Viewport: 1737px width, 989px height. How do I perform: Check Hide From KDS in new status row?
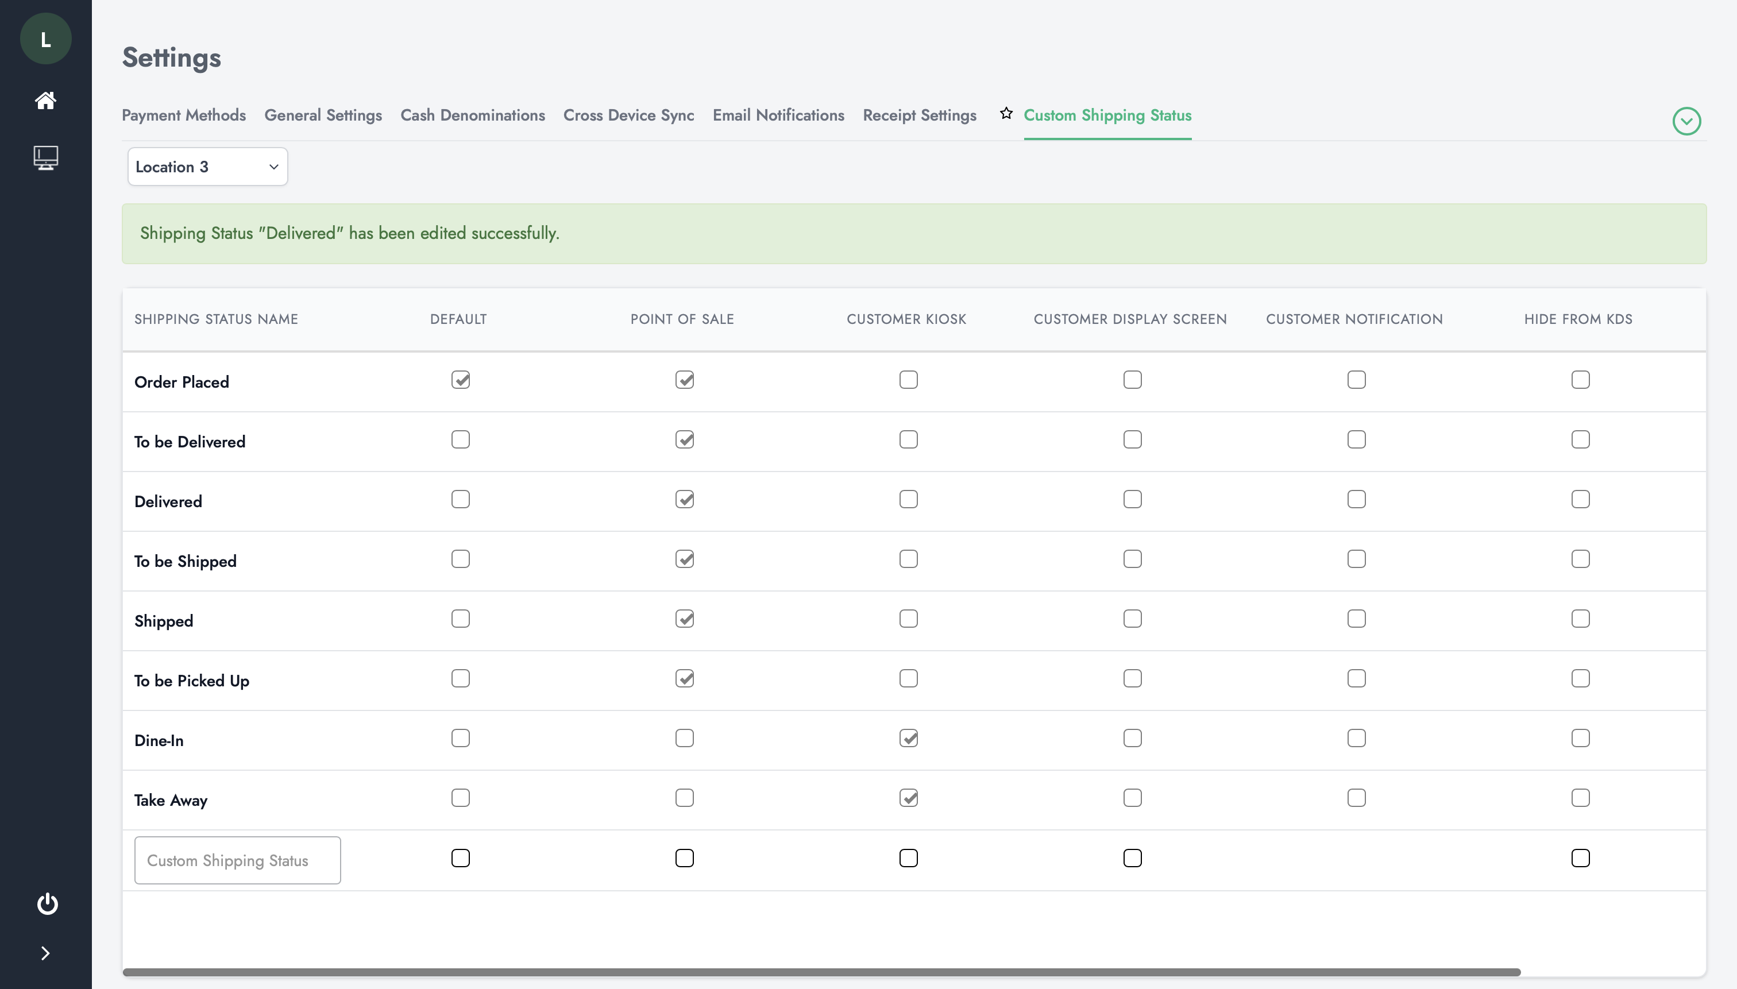[1580, 858]
